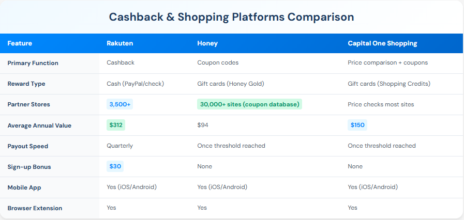Click the Coupon codes cell
The width and height of the screenshot is (464, 220).
pos(218,62)
